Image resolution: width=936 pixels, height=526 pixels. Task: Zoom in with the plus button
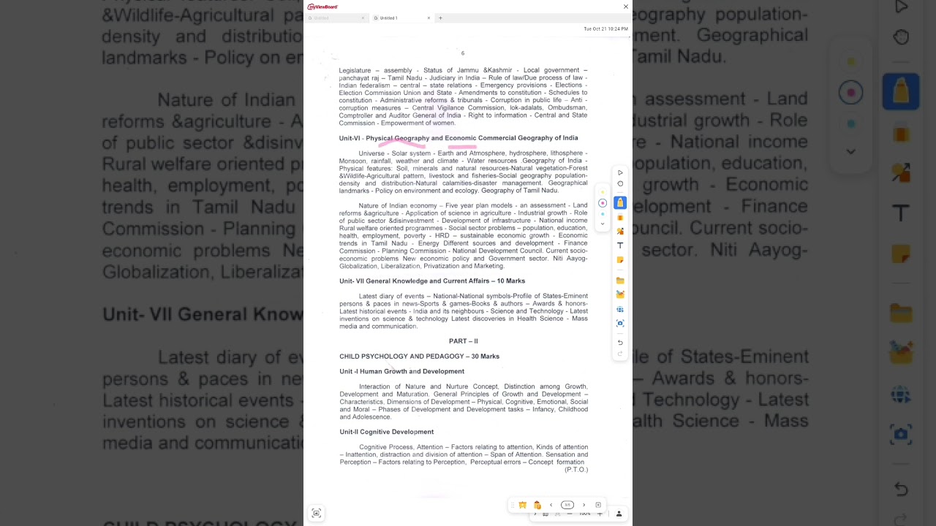(x=600, y=514)
